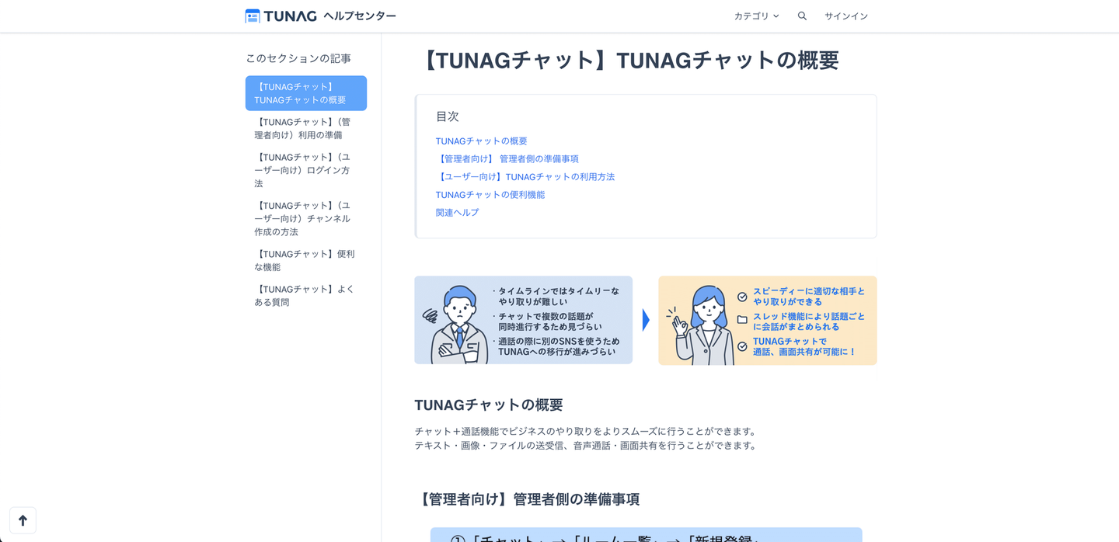The width and height of the screenshot is (1119, 542).
Task: Click the page title 【TUNAGチャット】TUNAGチャットの概要
Action: click(628, 61)
